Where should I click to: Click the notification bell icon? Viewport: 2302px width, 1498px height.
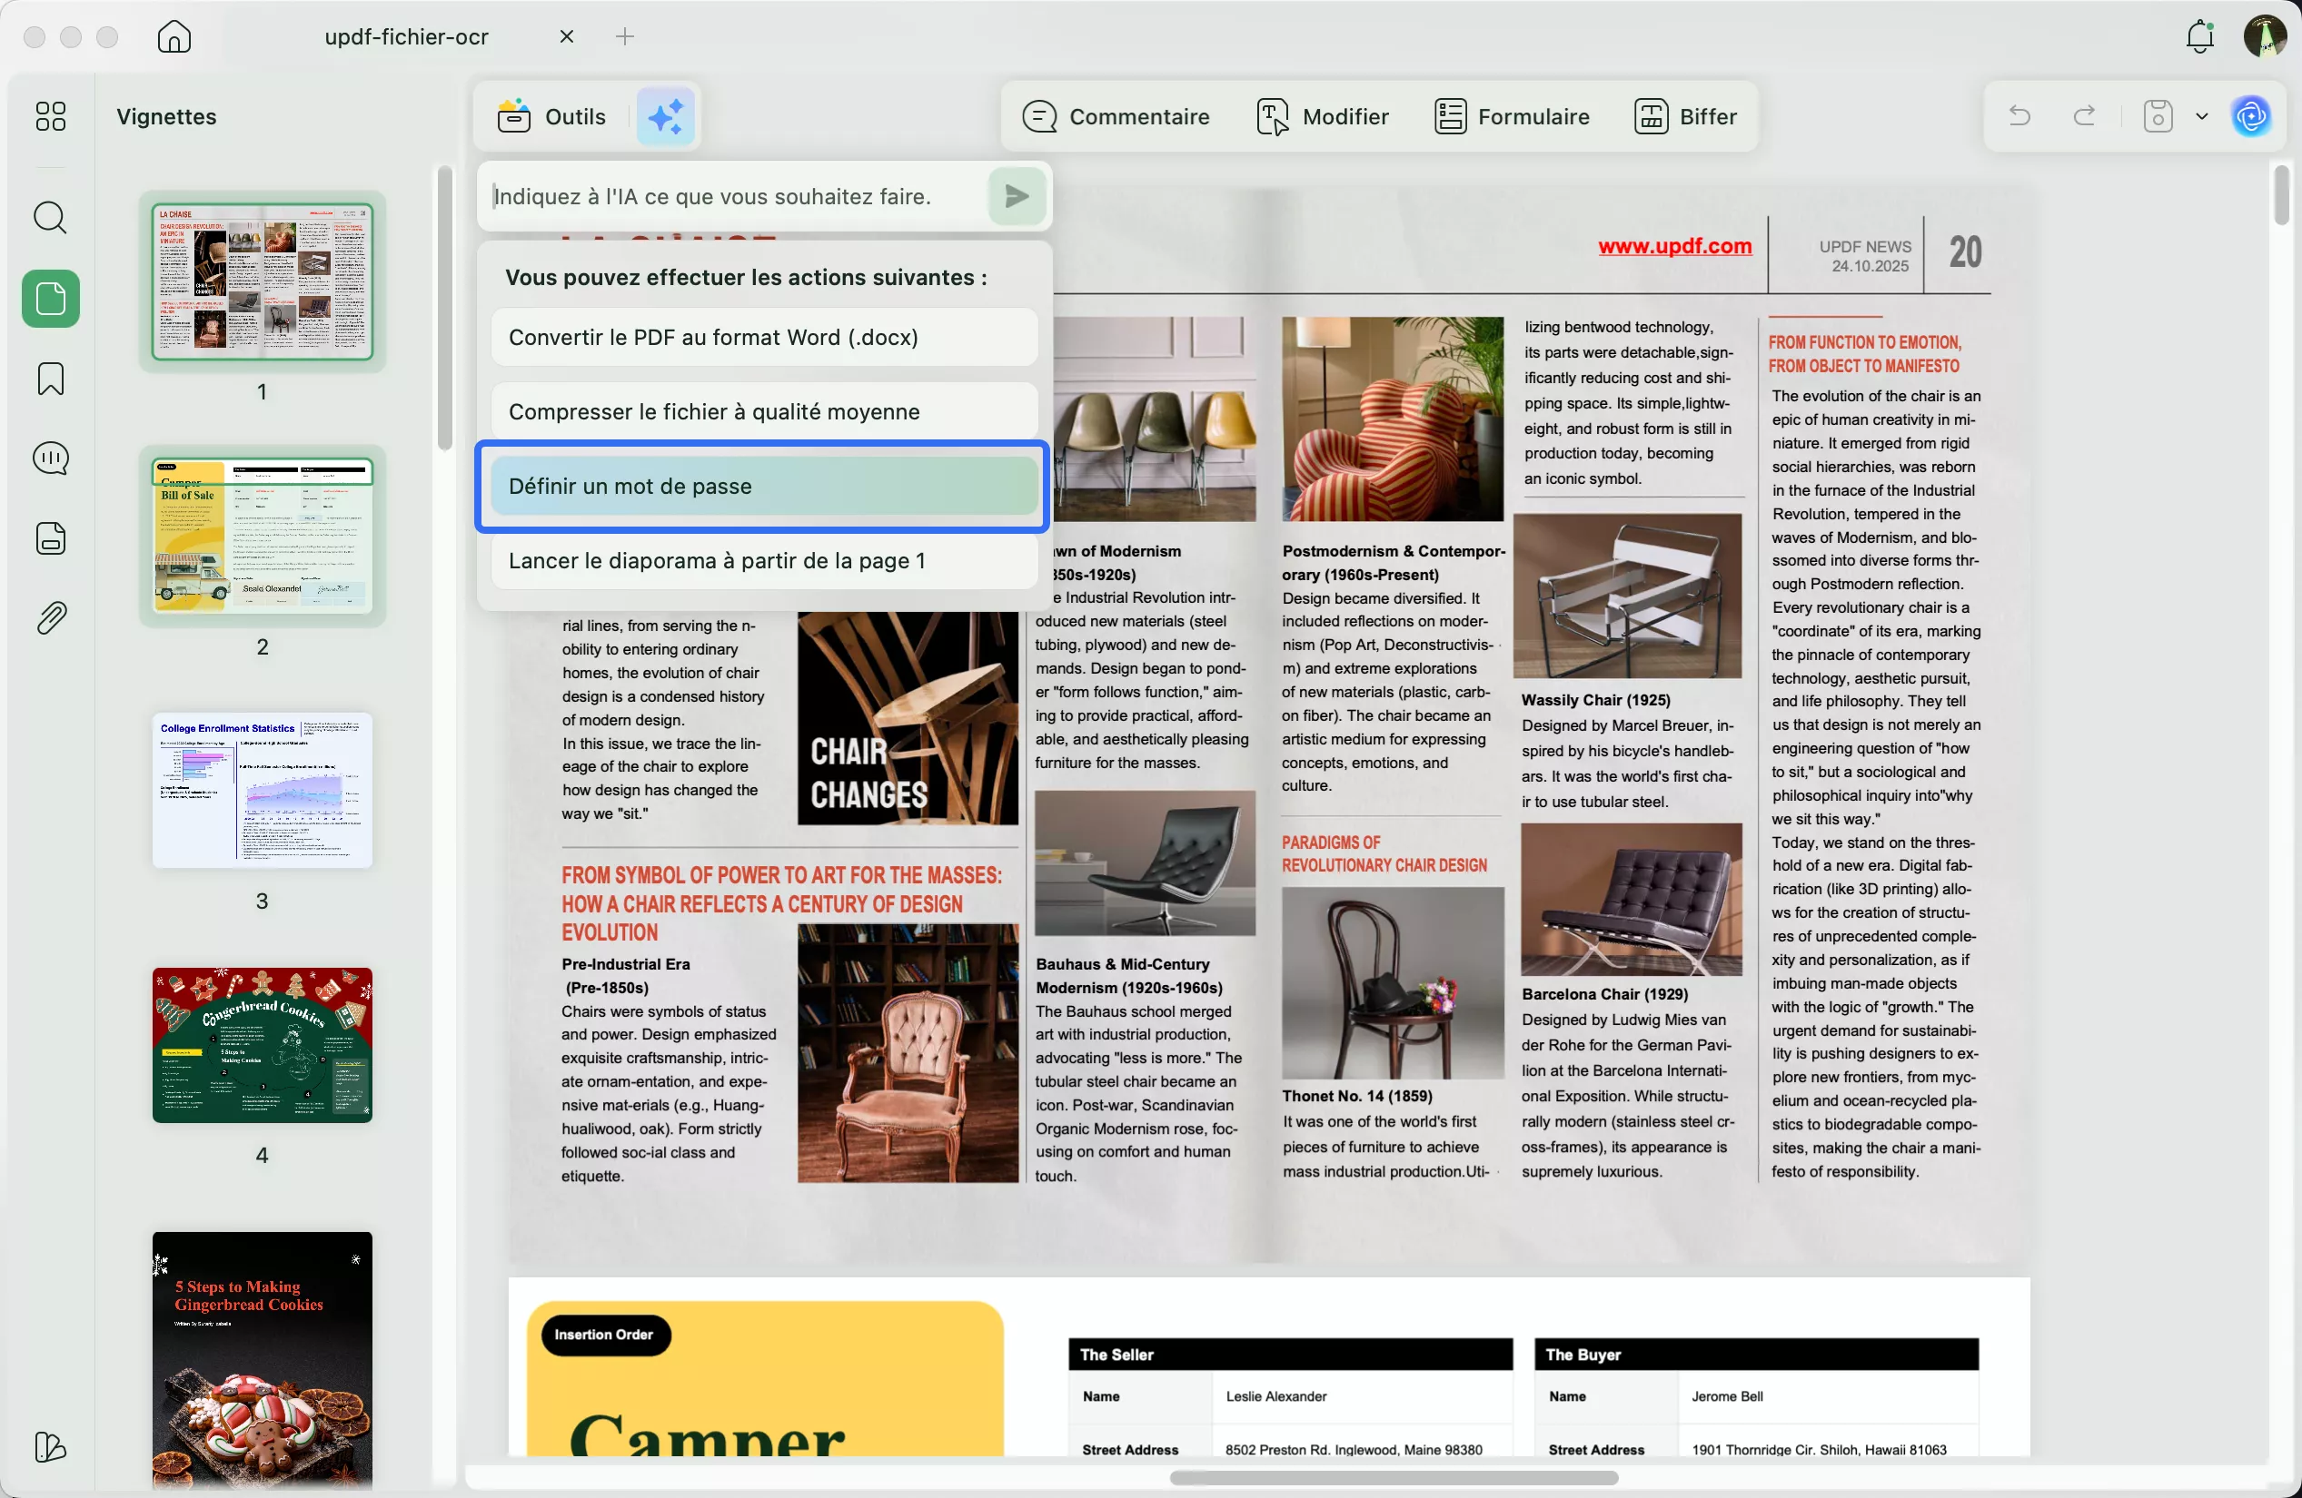coord(2199,36)
